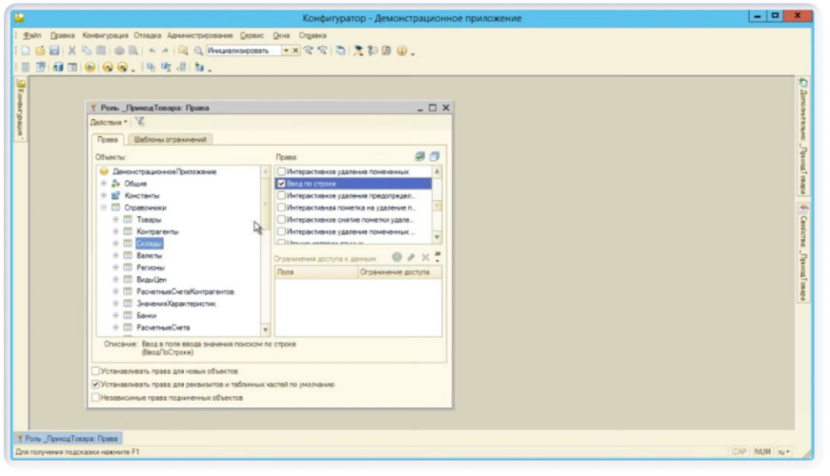Open the search text dropdown arrow in toolbar
The height and width of the screenshot is (476, 830).
(285, 51)
